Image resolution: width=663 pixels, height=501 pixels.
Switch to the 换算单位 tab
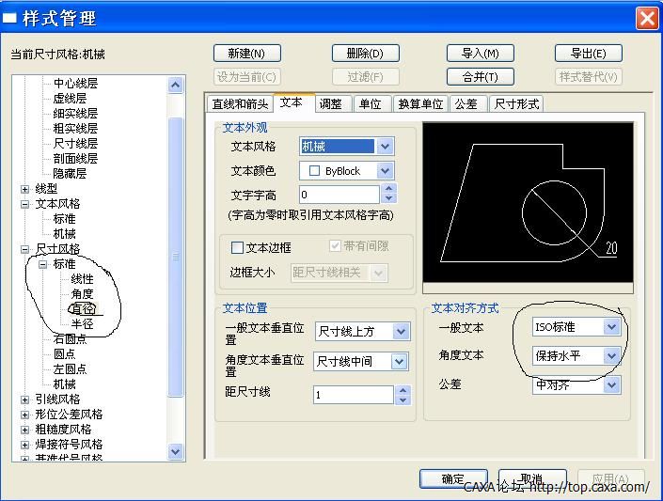pos(420,104)
